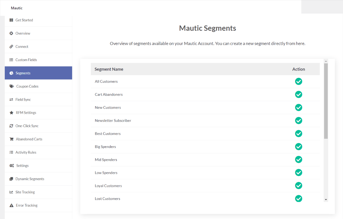Viewport: 343px width, 219px height.
Task: Click the Settings gears icon
Action: tap(11, 165)
